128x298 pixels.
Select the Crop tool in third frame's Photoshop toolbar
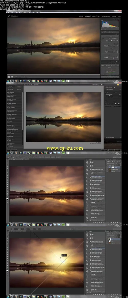tap(7, 168)
